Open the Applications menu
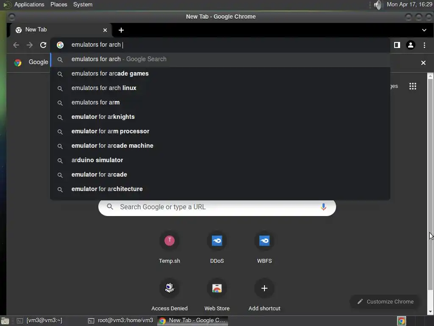 [x=29, y=4]
